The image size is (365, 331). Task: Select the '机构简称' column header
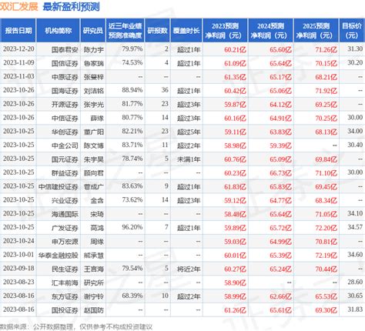click(59, 31)
